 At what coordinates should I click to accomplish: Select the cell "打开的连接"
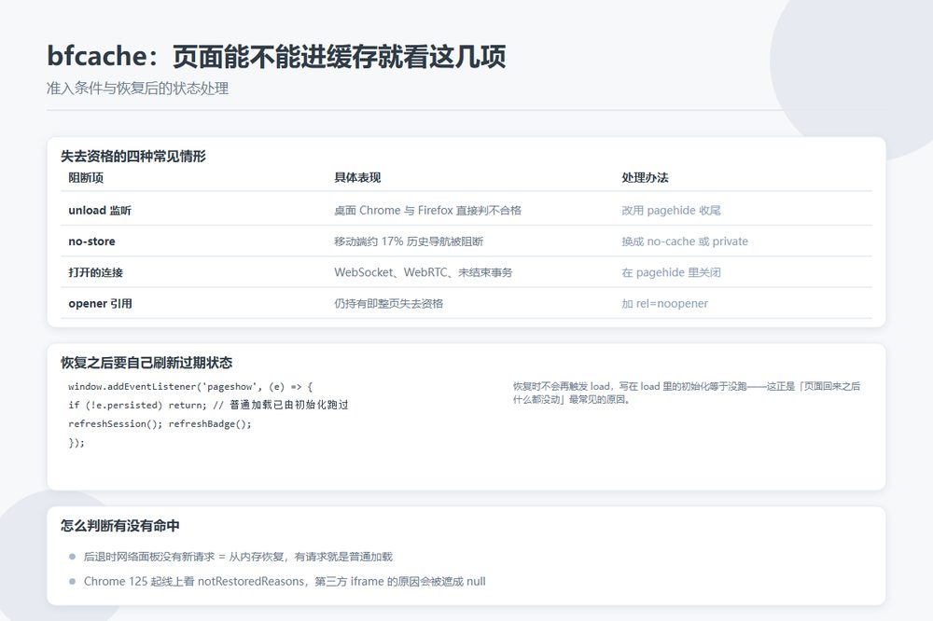click(95, 272)
